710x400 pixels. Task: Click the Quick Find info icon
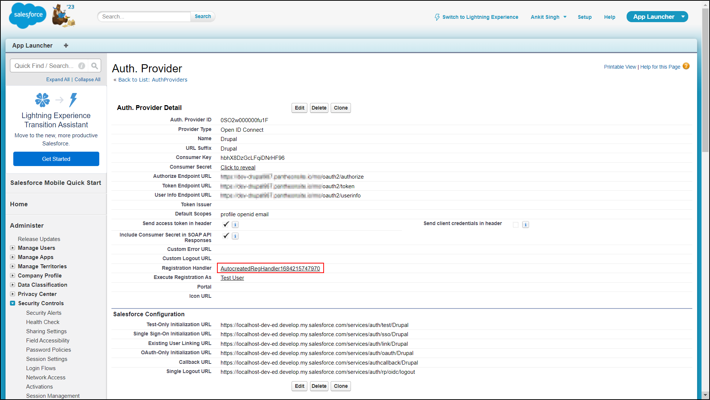tap(82, 66)
